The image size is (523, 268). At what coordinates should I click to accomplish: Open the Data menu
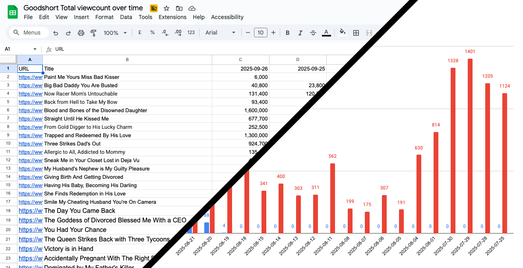126,17
